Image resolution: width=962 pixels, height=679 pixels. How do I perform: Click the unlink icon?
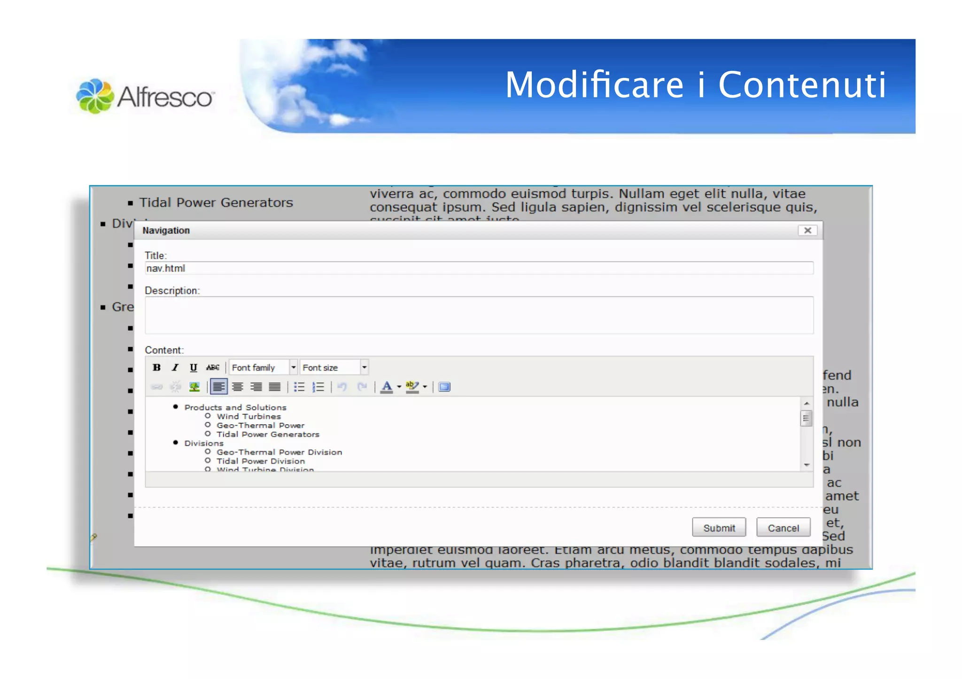point(175,387)
